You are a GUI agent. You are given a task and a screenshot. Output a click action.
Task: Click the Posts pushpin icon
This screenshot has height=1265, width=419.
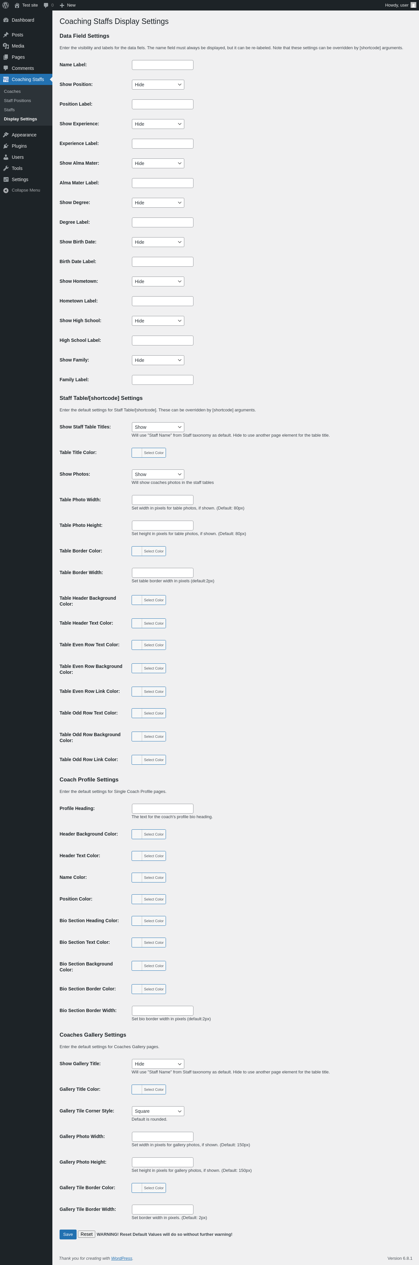6,35
